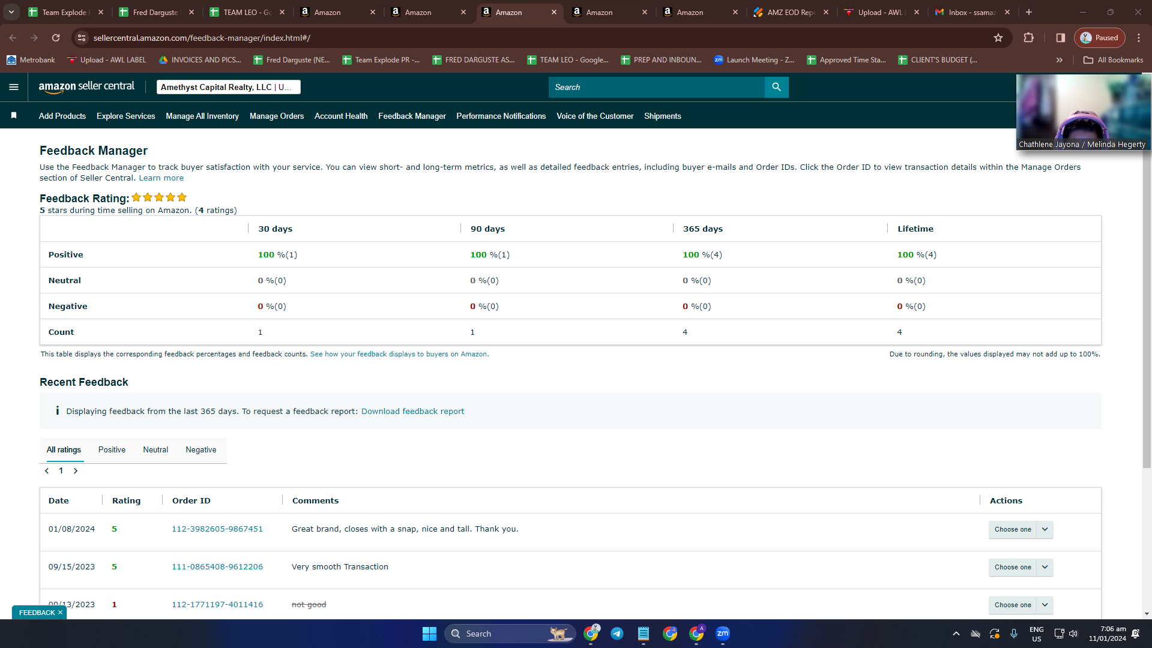The height and width of the screenshot is (648, 1152).
Task: Open the Launch Meeting Zoom bookmark
Action: tap(754, 60)
